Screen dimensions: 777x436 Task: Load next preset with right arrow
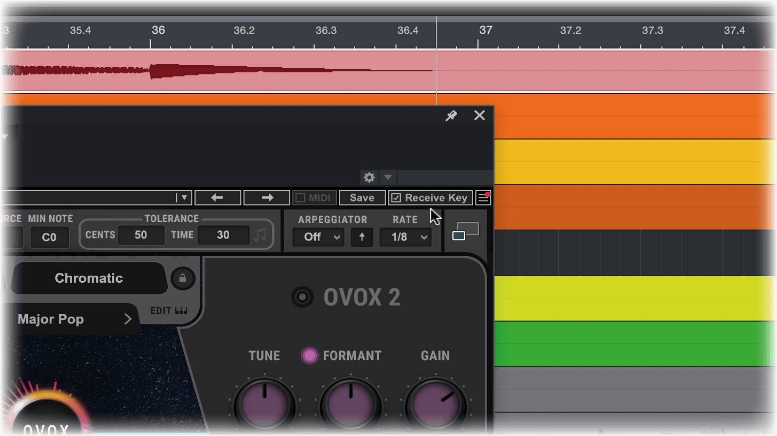tap(267, 198)
